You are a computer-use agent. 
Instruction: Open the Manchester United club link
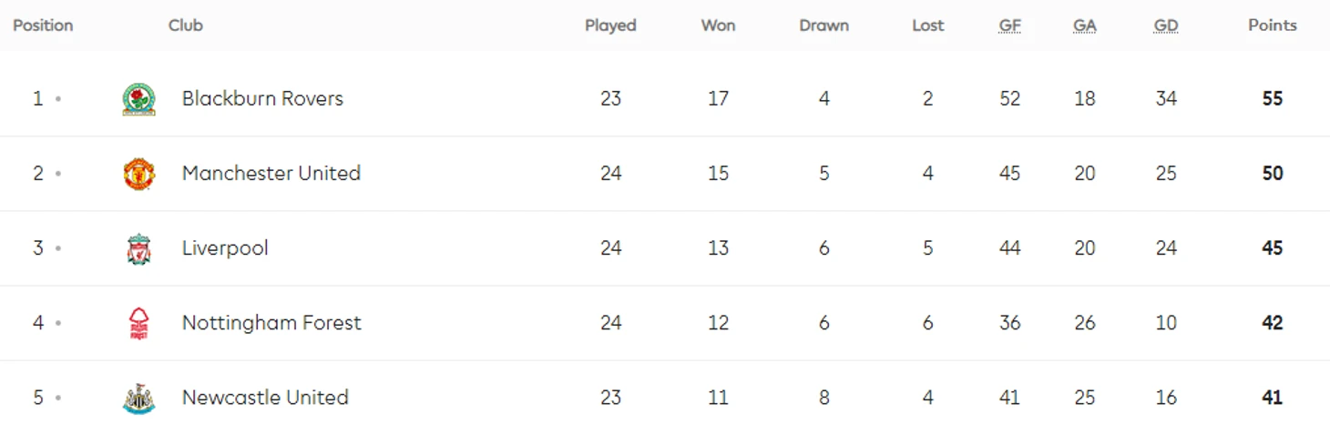coord(271,173)
